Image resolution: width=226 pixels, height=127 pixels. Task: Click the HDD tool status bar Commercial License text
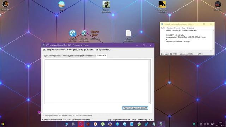tap(81, 120)
